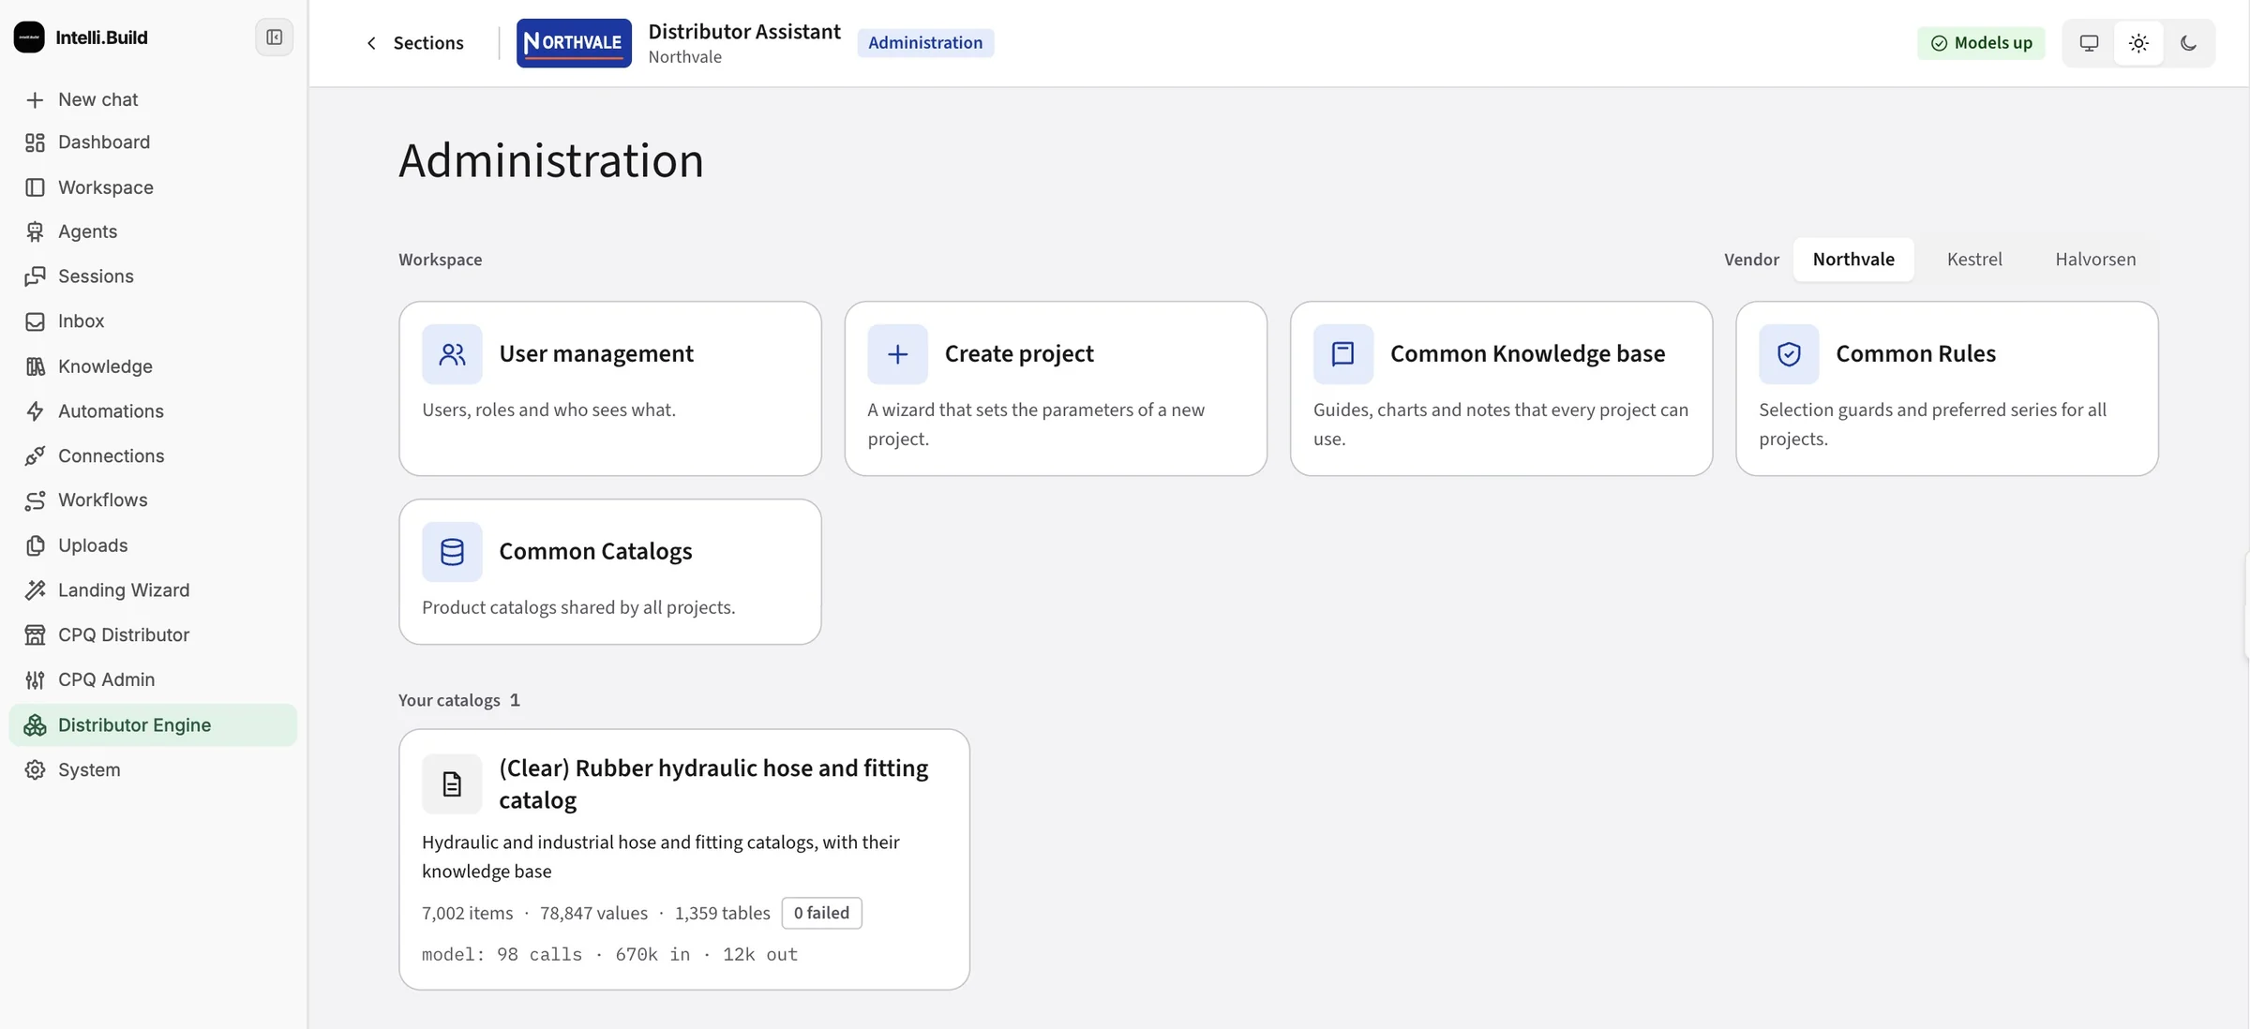Select Halvorsen vendor tab
The height and width of the screenshot is (1029, 2250).
(x=2095, y=260)
